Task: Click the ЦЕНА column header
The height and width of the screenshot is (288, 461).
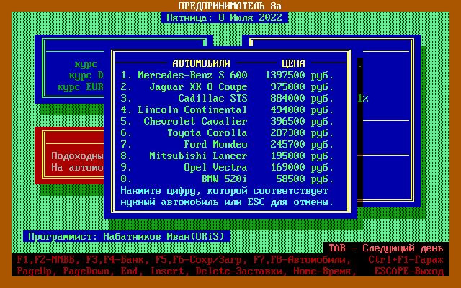Action: click(x=293, y=63)
